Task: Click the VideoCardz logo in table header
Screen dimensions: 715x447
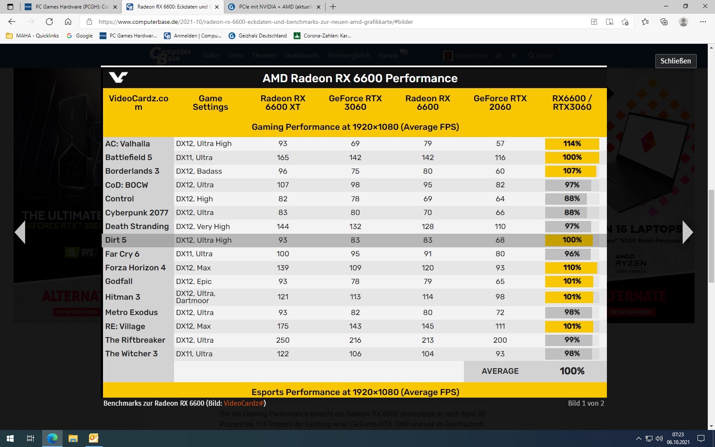Action: click(118, 77)
